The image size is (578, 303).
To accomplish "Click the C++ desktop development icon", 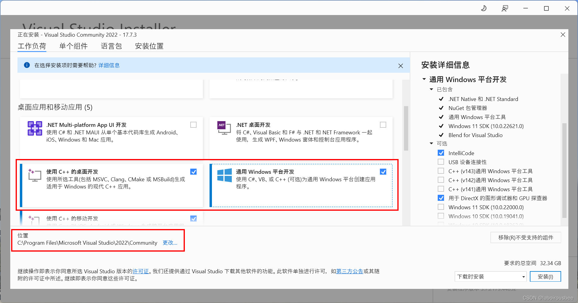I will tap(35, 175).
